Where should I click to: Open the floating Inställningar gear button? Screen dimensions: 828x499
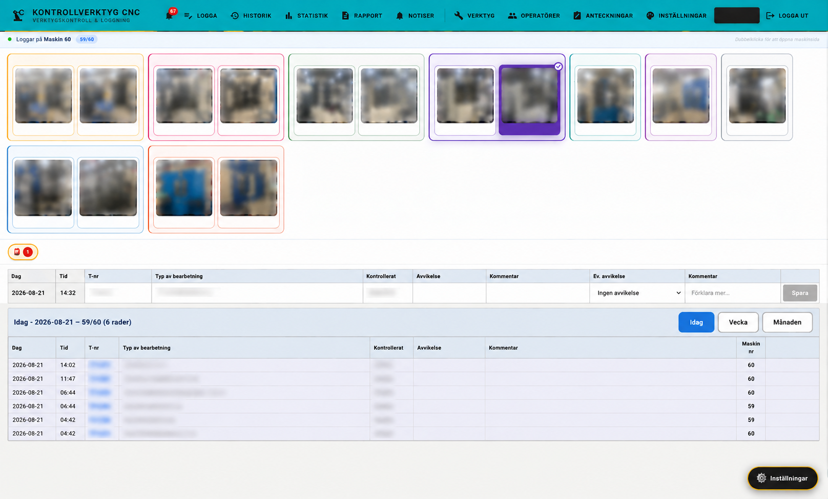(782, 478)
